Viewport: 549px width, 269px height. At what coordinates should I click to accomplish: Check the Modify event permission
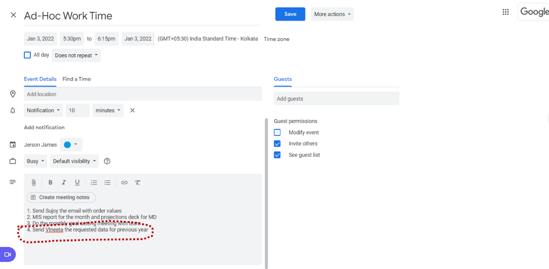click(277, 132)
